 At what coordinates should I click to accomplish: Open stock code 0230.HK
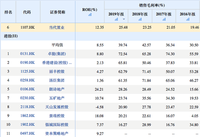tap(27, 98)
